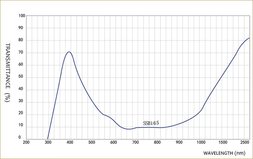The image size is (253, 159).
Task: Click the 400 label on the x-axis
Action: pyautogui.click(x=70, y=142)
